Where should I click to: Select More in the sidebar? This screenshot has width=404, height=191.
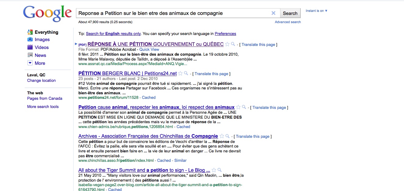click(40, 63)
